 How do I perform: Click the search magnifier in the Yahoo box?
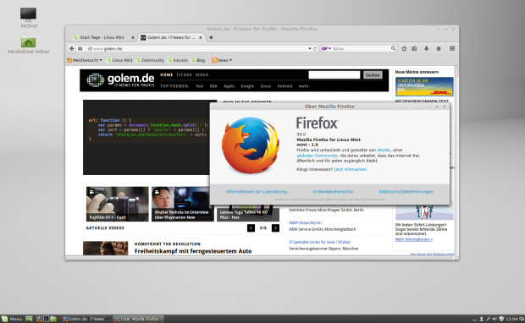[393, 48]
